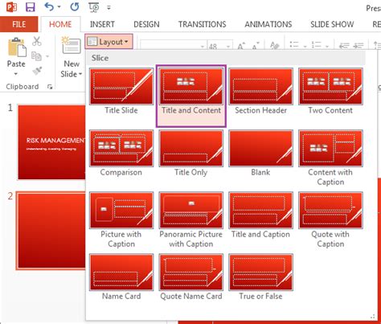
Task: Use the Quote Name Card layout
Action: click(191, 277)
